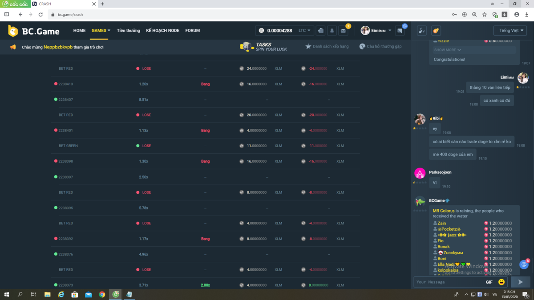Screen dimensions: 534x300
Task: Open the emoji picker in chat
Action: (502, 282)
